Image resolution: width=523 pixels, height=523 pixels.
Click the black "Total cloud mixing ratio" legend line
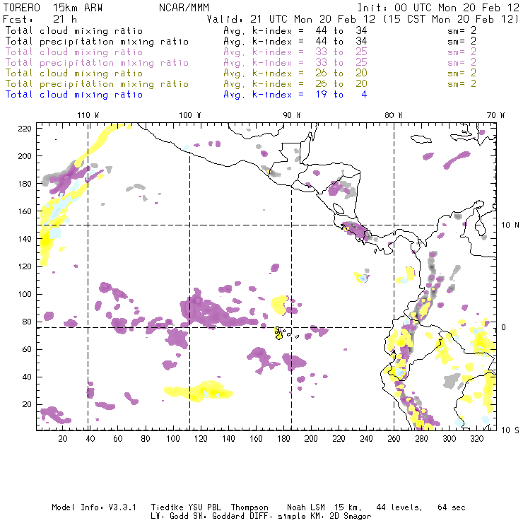coord(74,30)
